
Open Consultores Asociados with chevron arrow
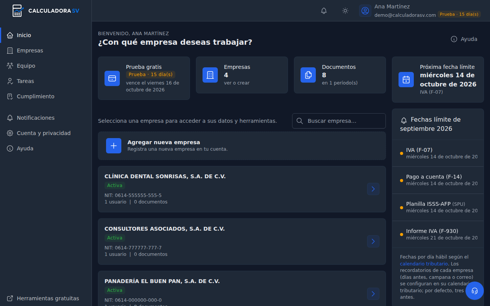(x=373, y=241)
